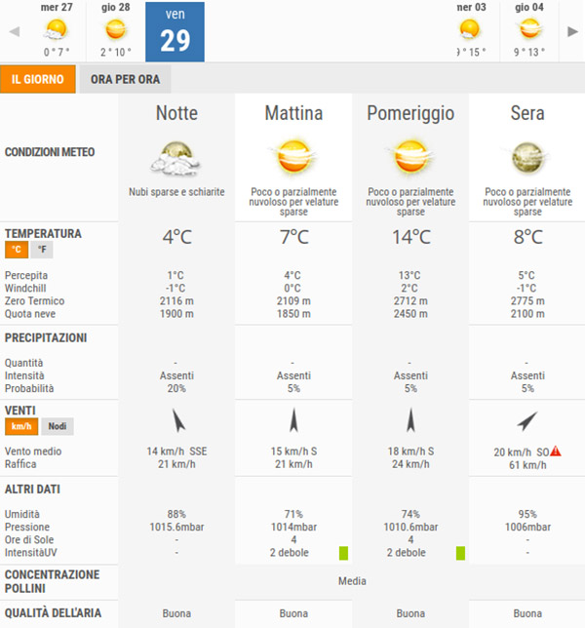The width and height of the screenshot is (585, 628).
Task: Click the gio 04 sun icon
Action: [x=529, y=29]
